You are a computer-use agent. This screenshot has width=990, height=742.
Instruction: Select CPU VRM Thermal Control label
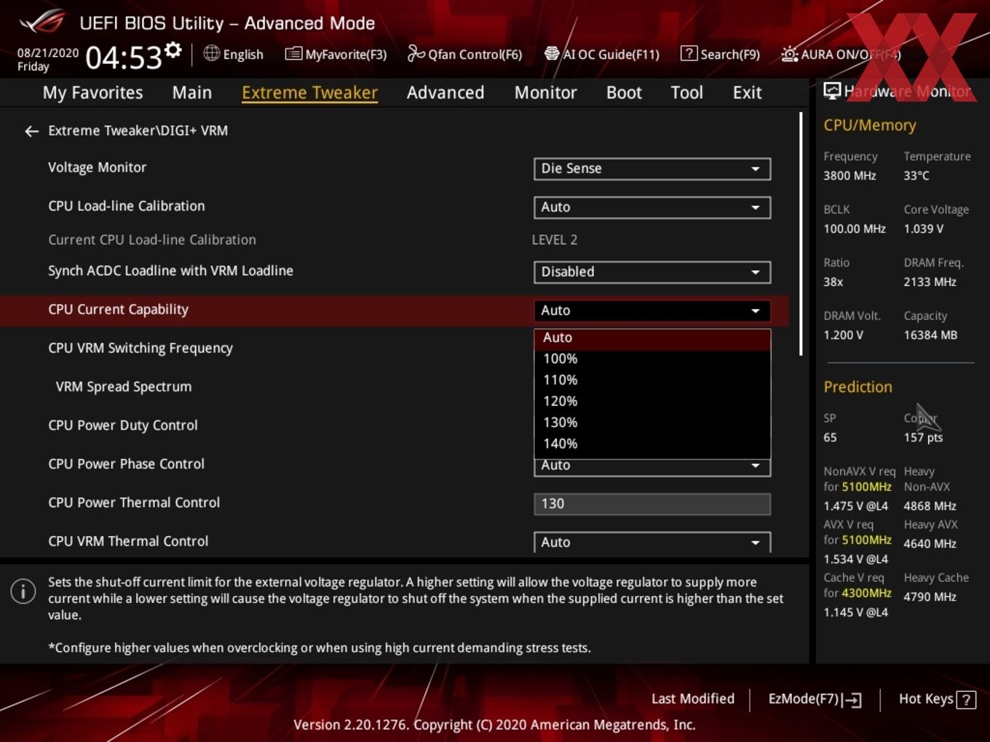[128, 541]
